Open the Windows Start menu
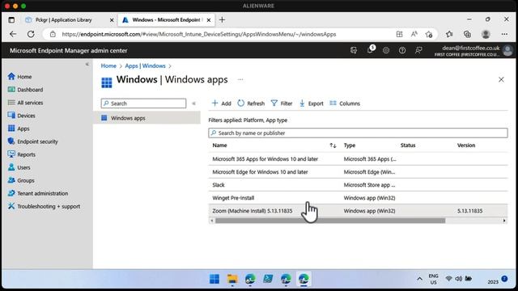The height and width of the screenshot is (291, 518). tap(214, 279)
